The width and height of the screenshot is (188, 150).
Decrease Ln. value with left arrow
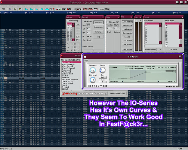71,50
